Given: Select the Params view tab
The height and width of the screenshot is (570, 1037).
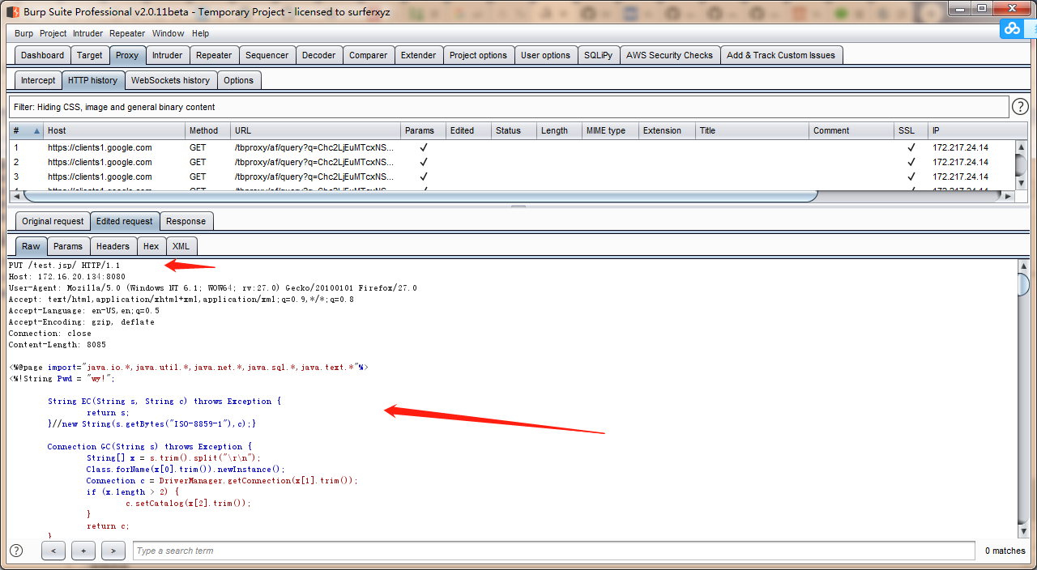Looking at the screenshot, I should pos(68,246).
